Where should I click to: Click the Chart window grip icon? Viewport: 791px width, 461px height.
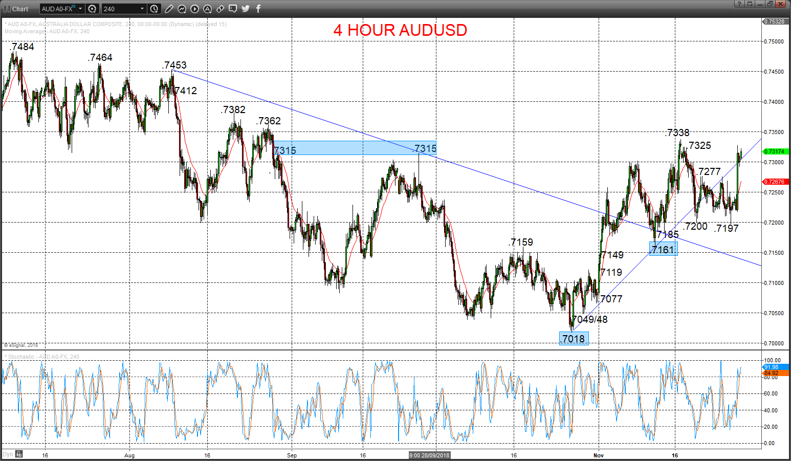[7, 9]
